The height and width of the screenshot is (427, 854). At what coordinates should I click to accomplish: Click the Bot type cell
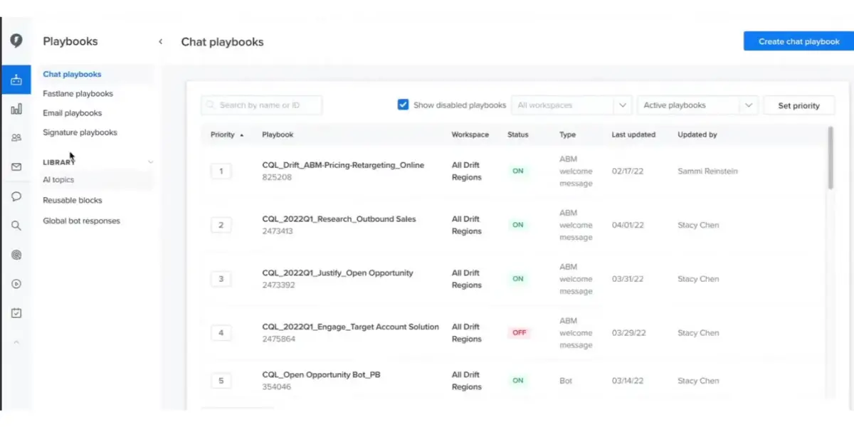point(566,381)
